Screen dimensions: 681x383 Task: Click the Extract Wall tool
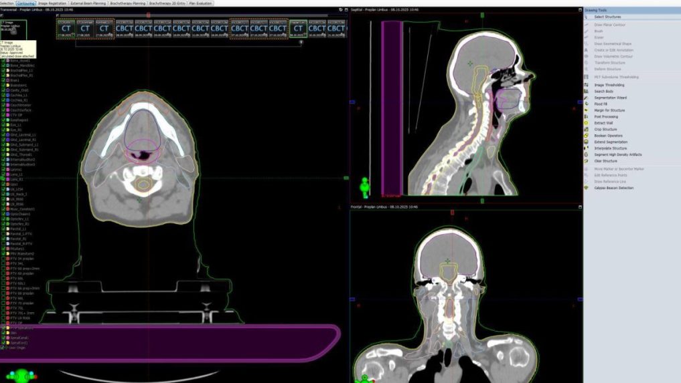tap(603, 123)
